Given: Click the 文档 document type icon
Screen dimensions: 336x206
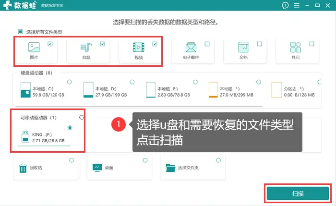Looking at the screenshot, I should (243, 47).
